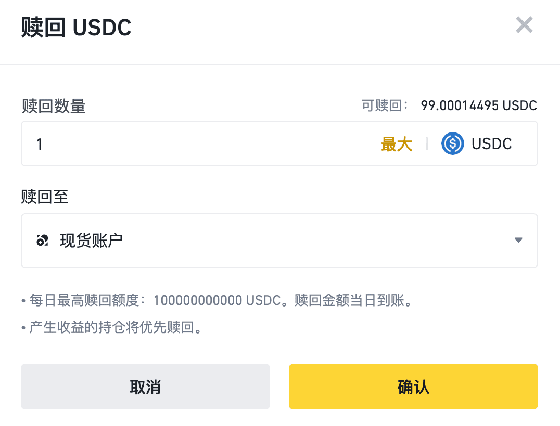Click the 99.00014495 USDC available balance

(x=478, y=106)
